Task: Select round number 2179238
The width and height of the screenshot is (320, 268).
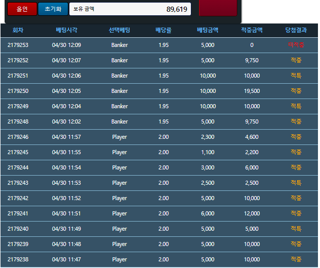Action: pos(18,260)
